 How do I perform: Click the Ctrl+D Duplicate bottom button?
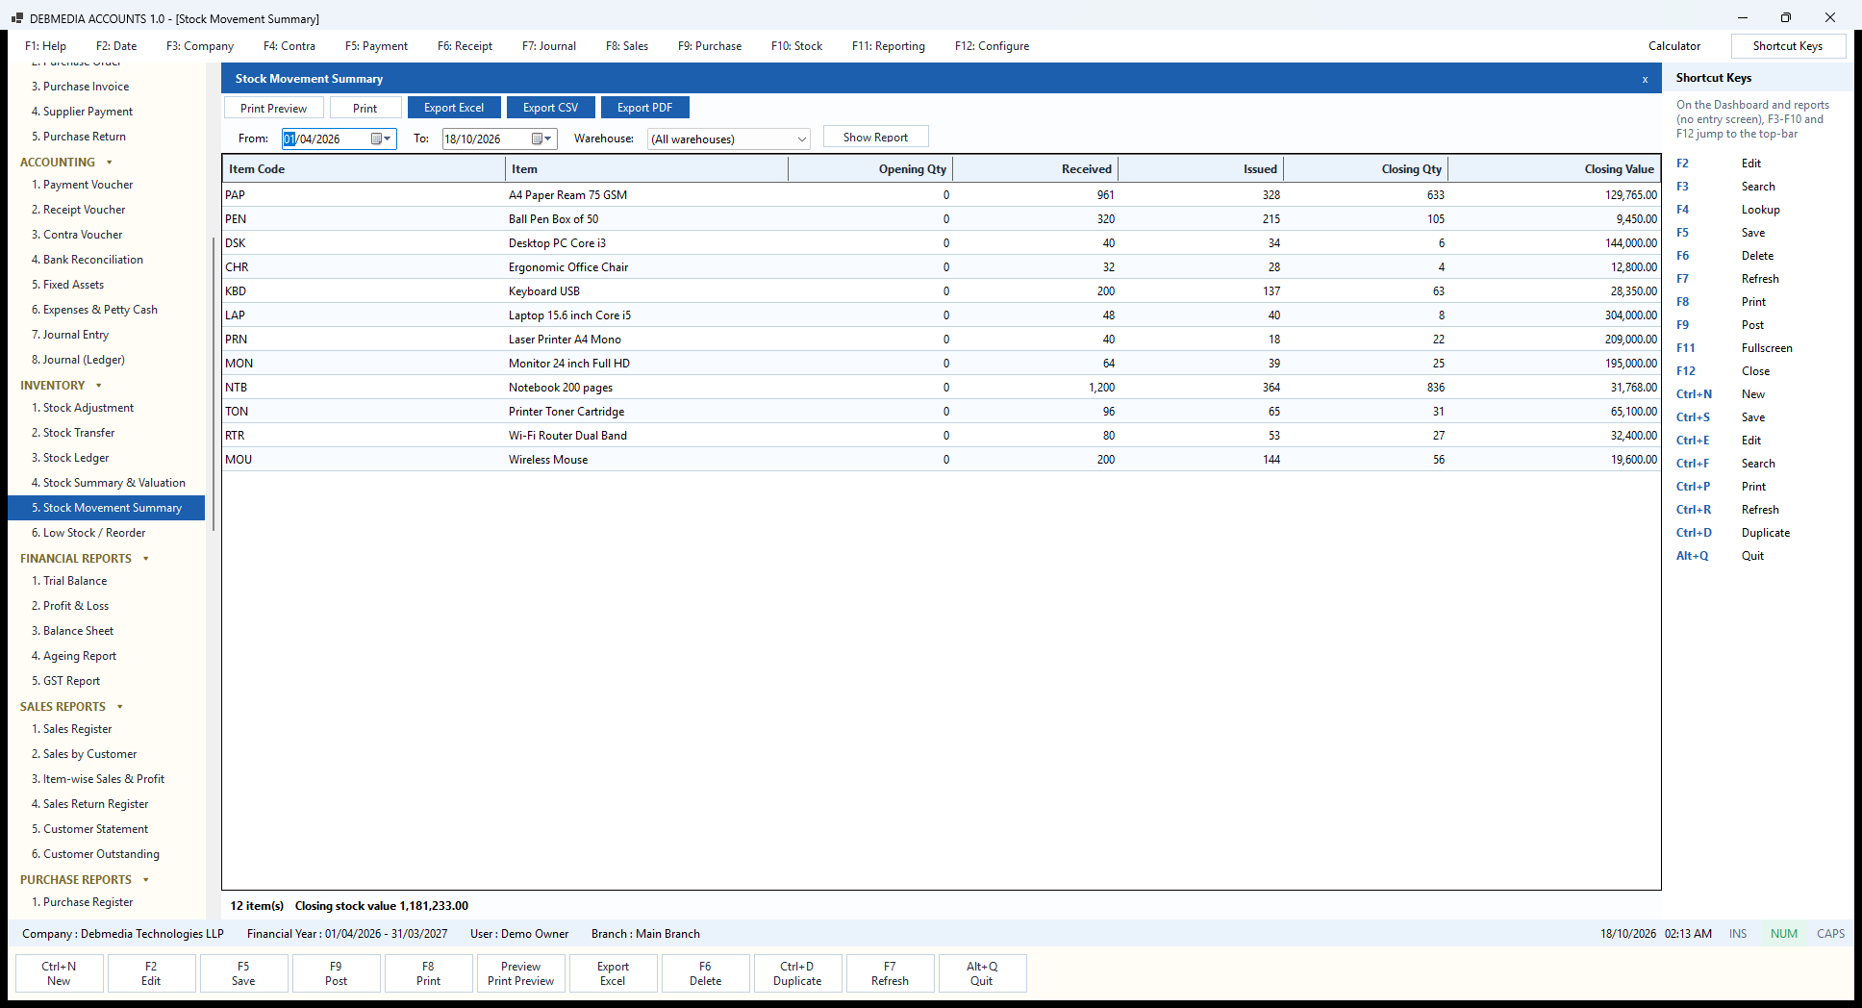point(797,973)
